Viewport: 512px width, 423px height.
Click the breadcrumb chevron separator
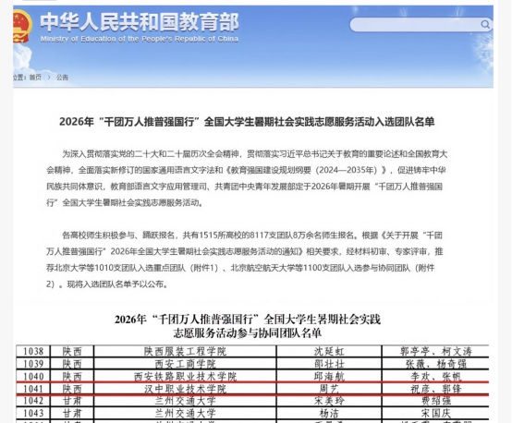tap(49, 78)
